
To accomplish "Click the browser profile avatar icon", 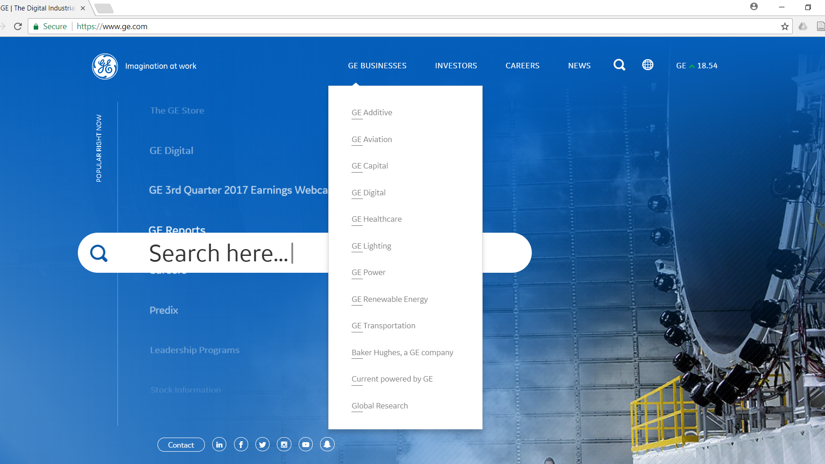I will (x=754, y=7).
